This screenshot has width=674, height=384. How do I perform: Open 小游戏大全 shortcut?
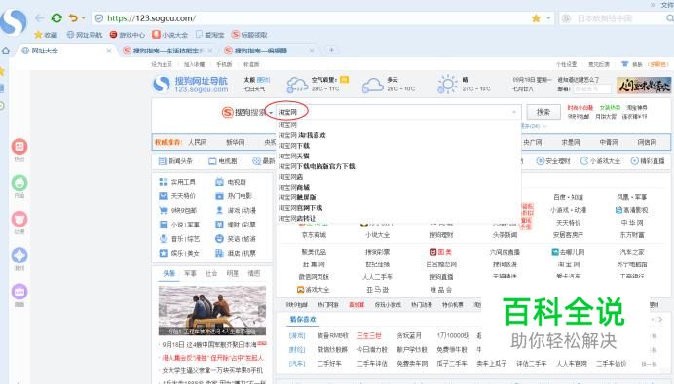600,161
